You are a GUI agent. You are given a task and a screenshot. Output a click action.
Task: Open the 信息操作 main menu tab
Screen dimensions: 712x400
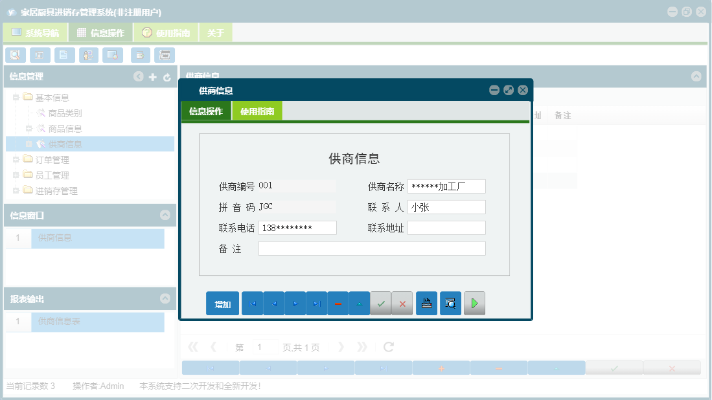tap(101, 32)
